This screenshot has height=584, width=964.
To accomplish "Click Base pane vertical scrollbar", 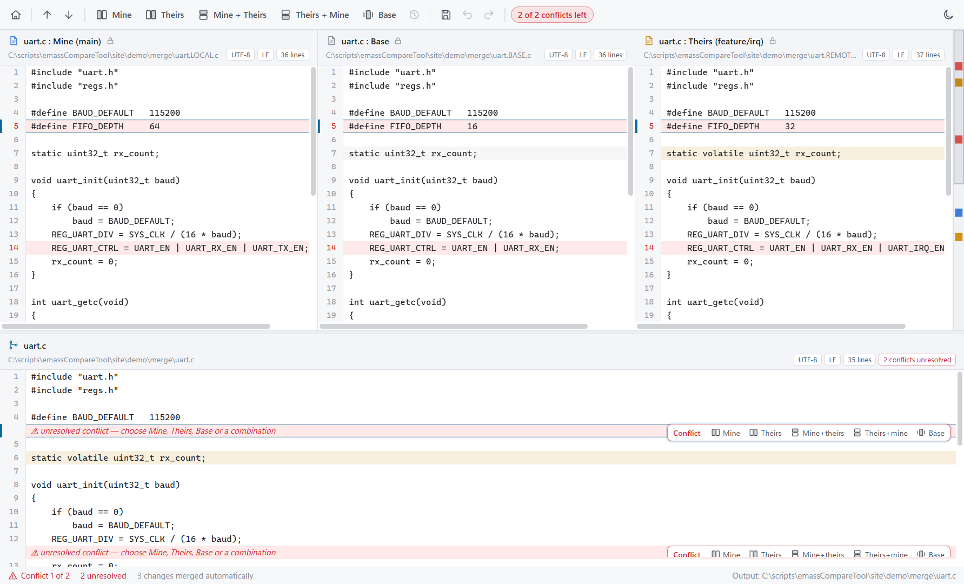I will tap(630, 131).
